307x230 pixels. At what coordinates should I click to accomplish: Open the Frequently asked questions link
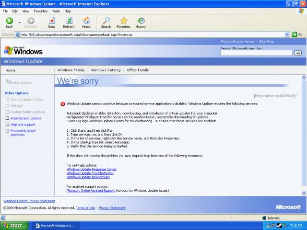pos(23,133)
